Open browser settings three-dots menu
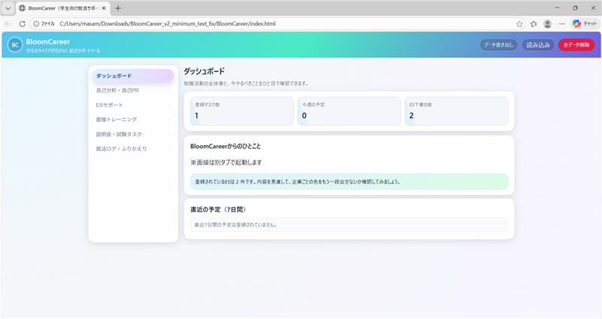602x319 pixels. coord(562,24)
